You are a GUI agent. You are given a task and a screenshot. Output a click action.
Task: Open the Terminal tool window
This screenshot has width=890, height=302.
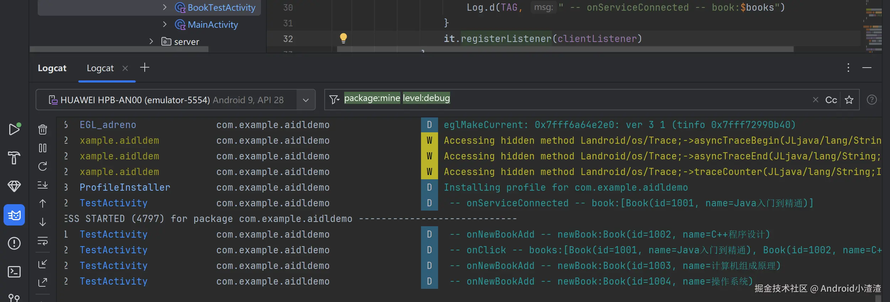coord(14,272)
